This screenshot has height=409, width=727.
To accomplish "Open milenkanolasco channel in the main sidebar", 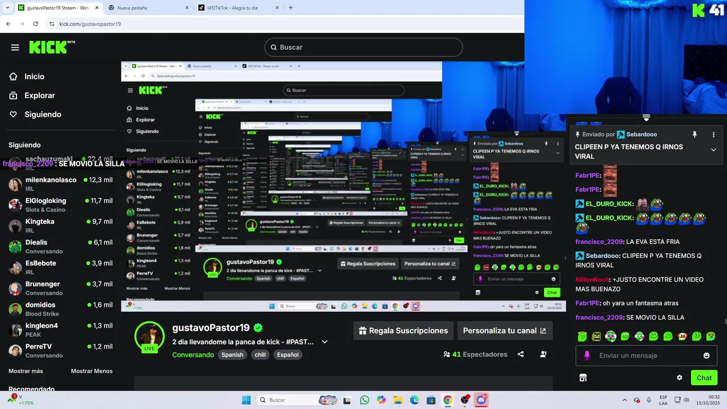I will (61, 185).
